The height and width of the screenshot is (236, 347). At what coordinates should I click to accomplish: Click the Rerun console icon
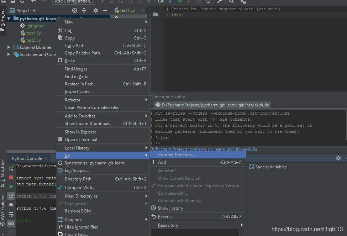click(11, 168)
